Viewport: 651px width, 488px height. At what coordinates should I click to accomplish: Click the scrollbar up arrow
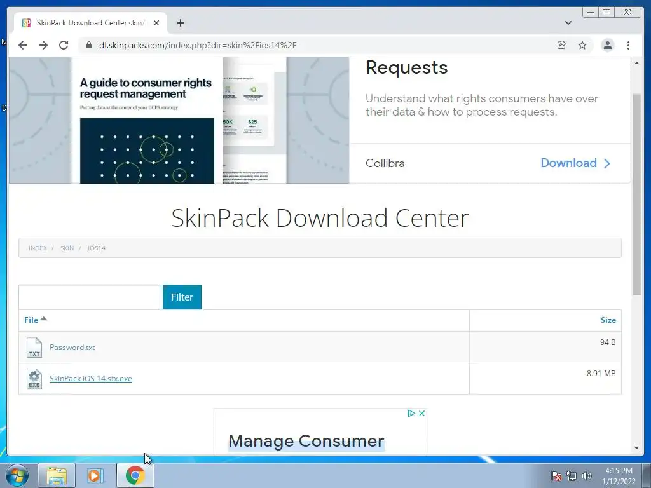click(636, 63)
